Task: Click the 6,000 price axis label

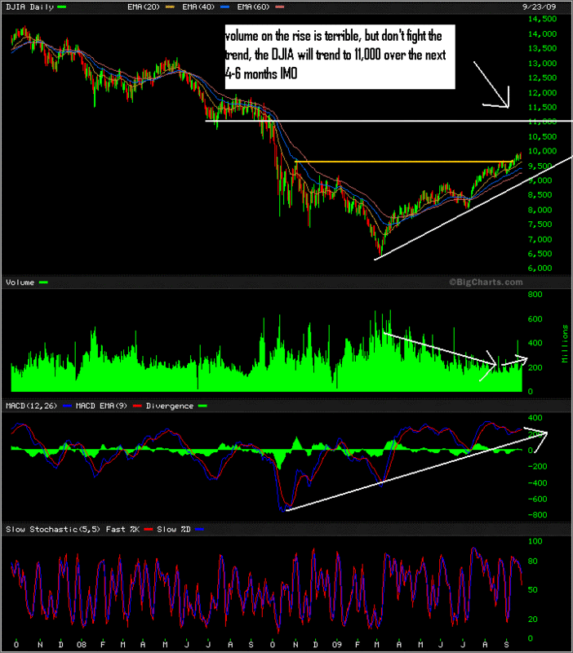Action: (540, 269)
